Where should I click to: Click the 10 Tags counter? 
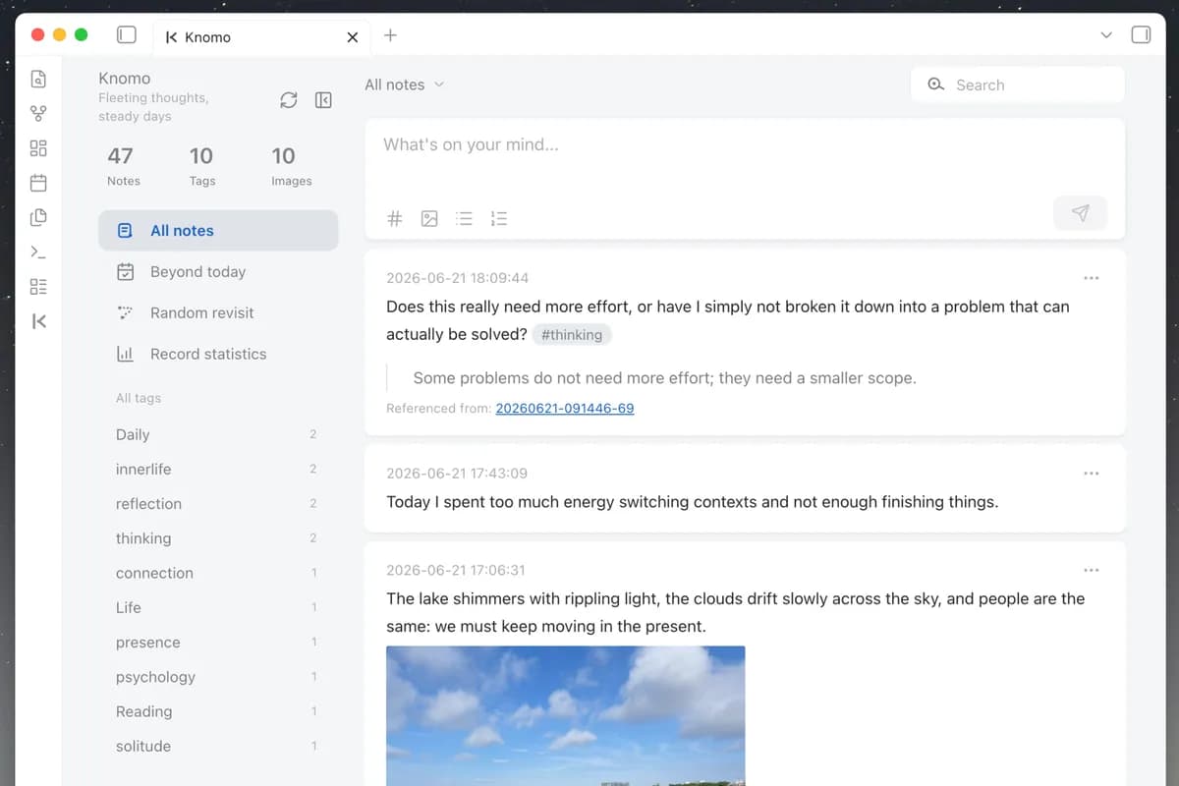(x=201, y=166)
